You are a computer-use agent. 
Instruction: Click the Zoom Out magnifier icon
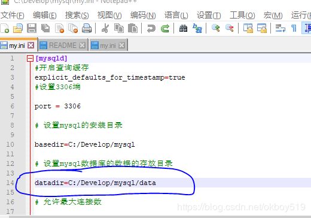[230, 28]
